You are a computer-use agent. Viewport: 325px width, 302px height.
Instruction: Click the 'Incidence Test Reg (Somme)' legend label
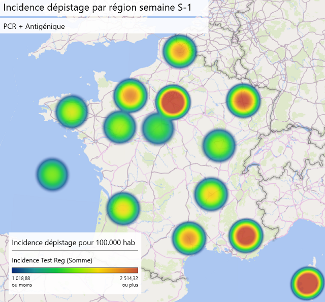click(52, 260)
